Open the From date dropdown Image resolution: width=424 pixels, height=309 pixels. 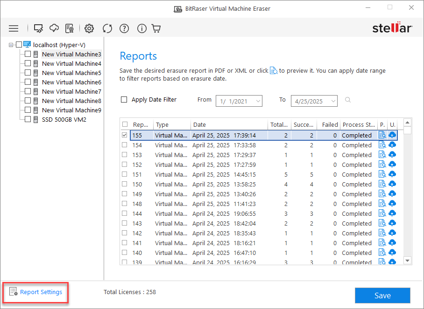(258, 101)
